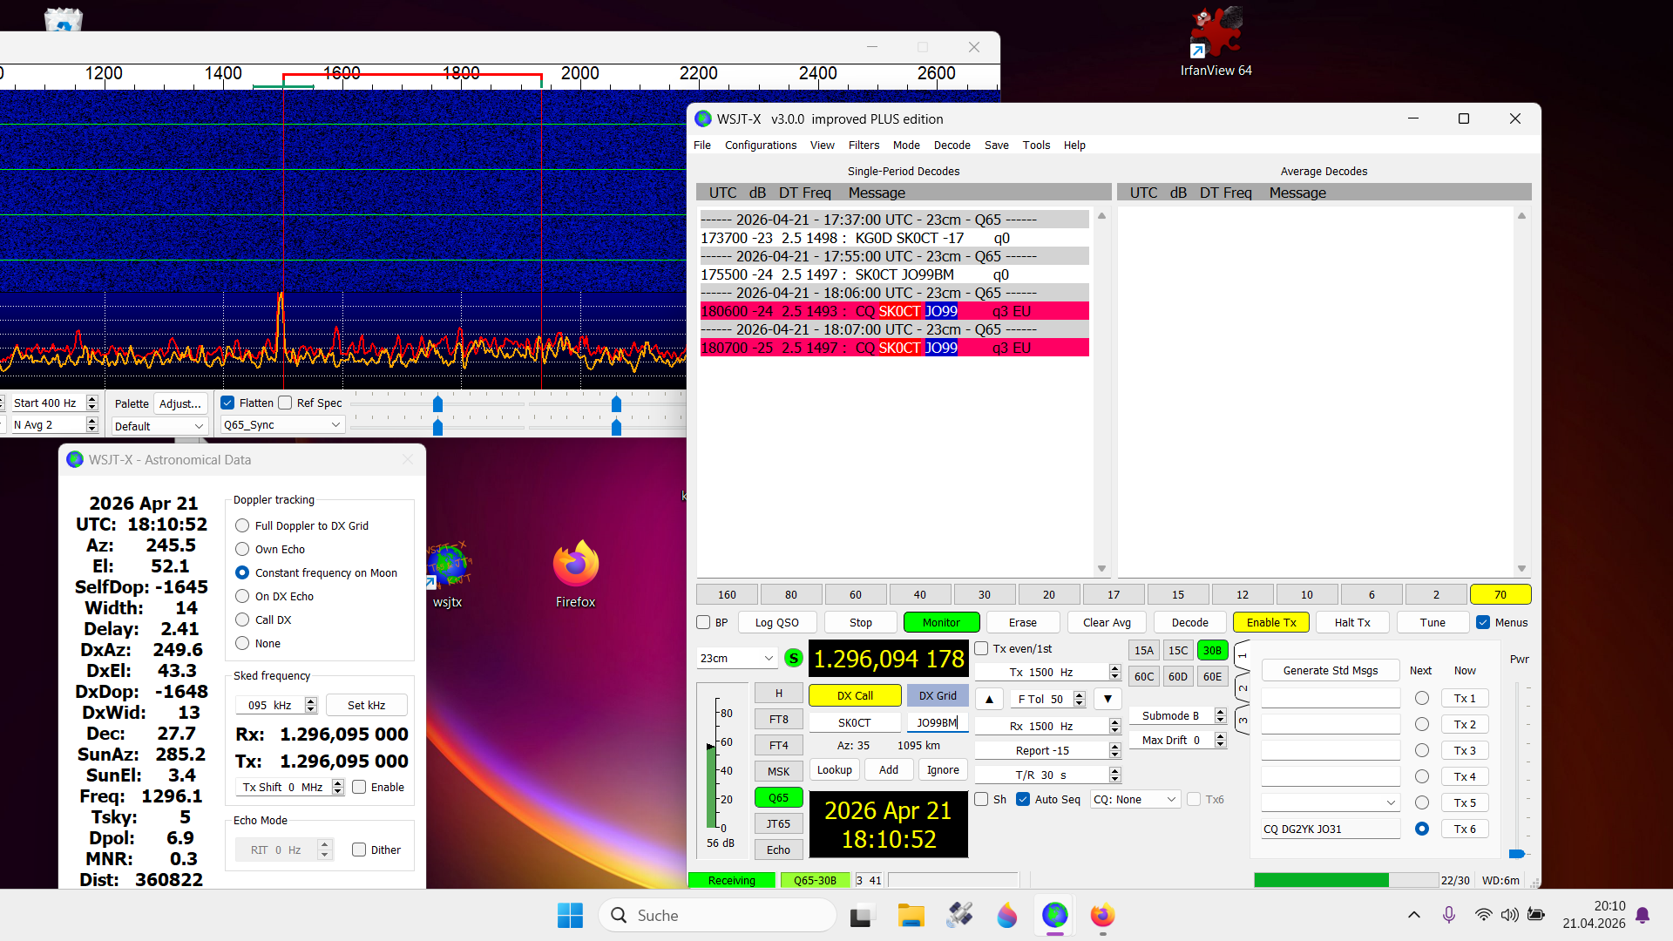Open the Tools menu
Image resolution: width=1673 pixels, height=941 pixels.
click(1036, 145)
